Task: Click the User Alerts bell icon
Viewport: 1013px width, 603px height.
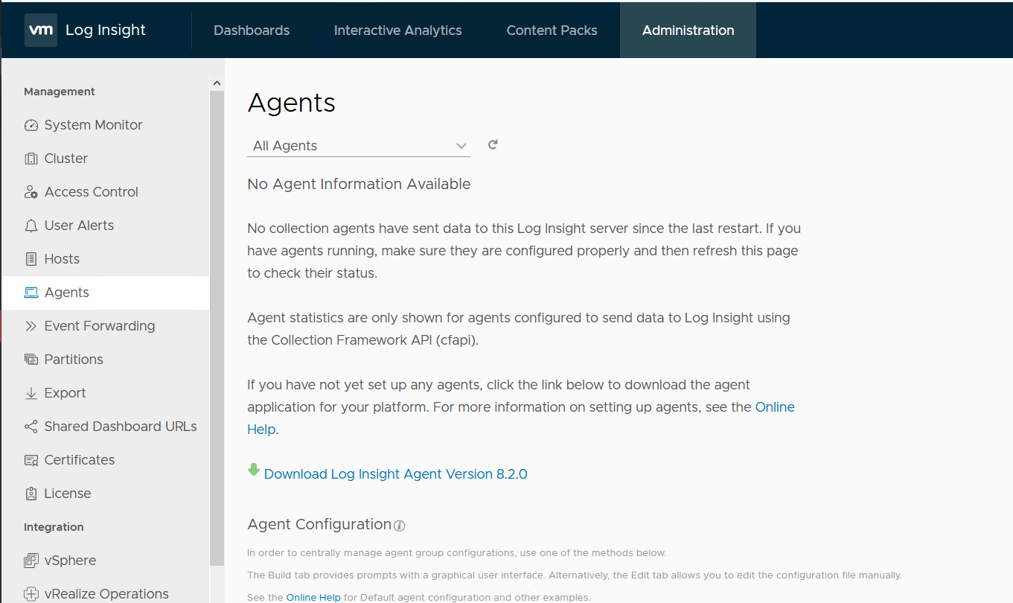Action: [31, 225]
